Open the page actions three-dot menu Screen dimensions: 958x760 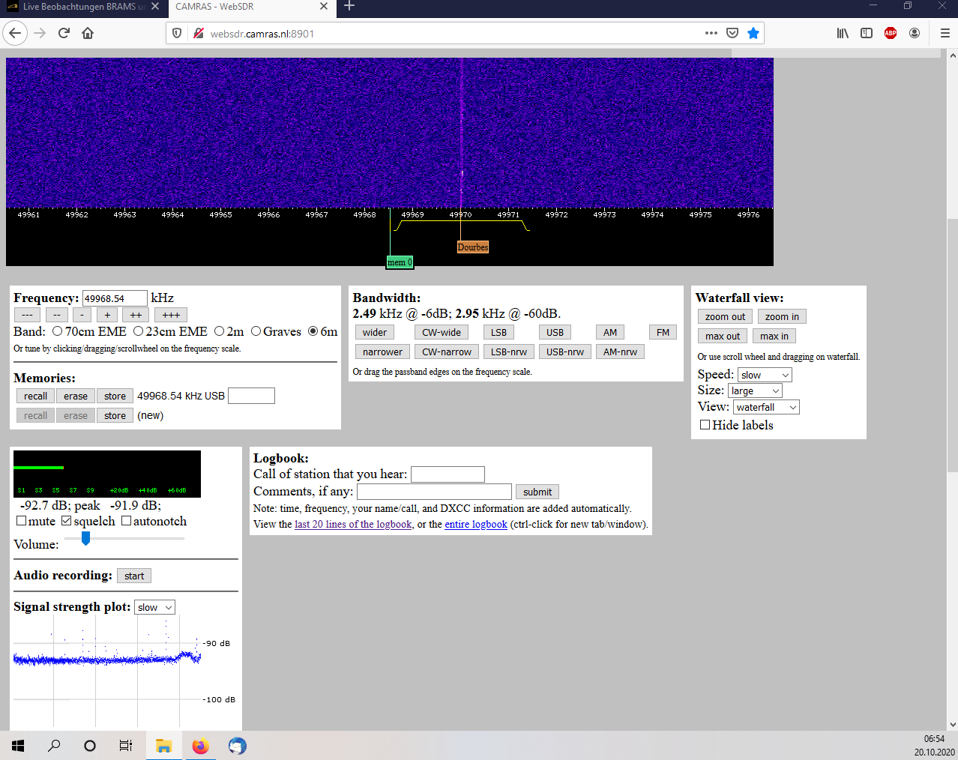tap(711, 33)
